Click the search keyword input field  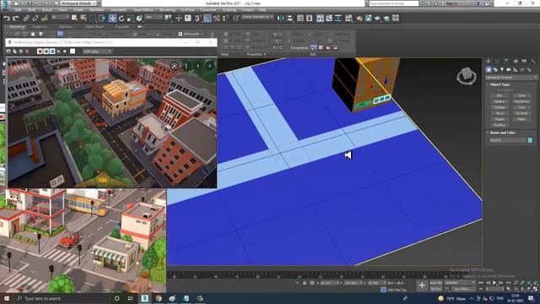[394, 3]
